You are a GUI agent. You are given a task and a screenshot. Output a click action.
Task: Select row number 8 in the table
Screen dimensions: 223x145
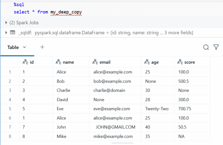coord(10,136)
